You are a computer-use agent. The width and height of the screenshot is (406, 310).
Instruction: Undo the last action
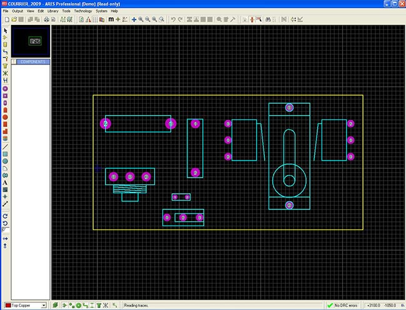coord(173,19)
